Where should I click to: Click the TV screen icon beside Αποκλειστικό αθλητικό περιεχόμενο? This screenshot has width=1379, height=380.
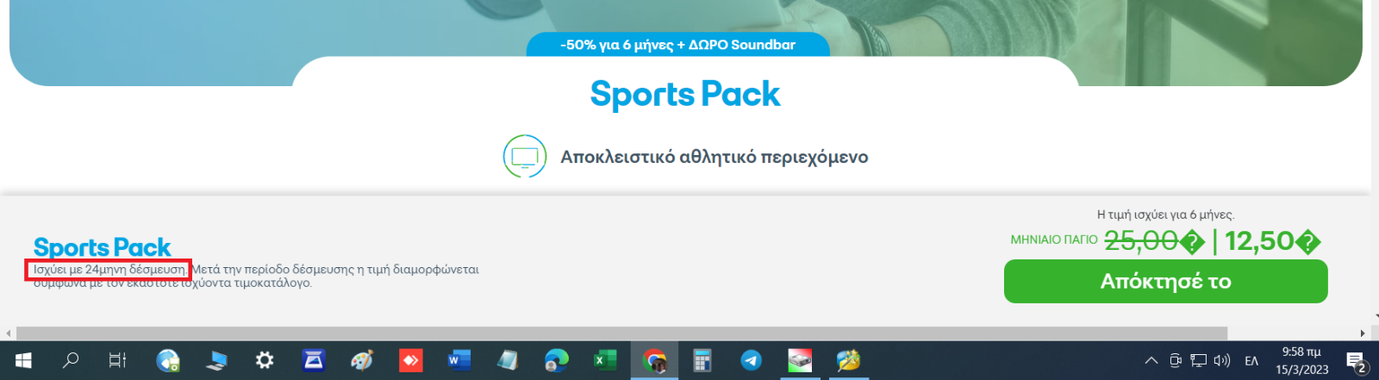coord(525,157)
